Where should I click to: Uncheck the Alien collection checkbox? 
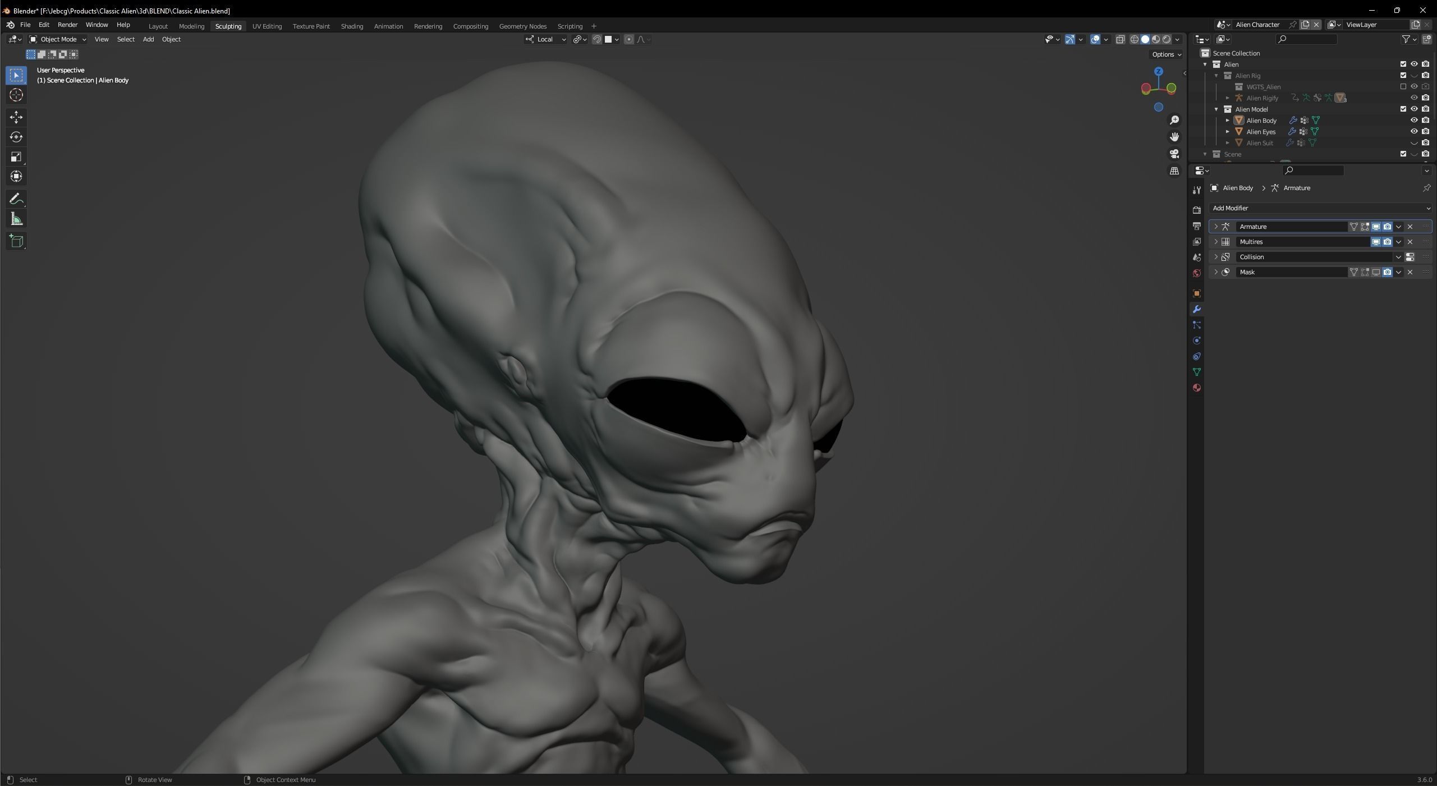coord(1403,64)
